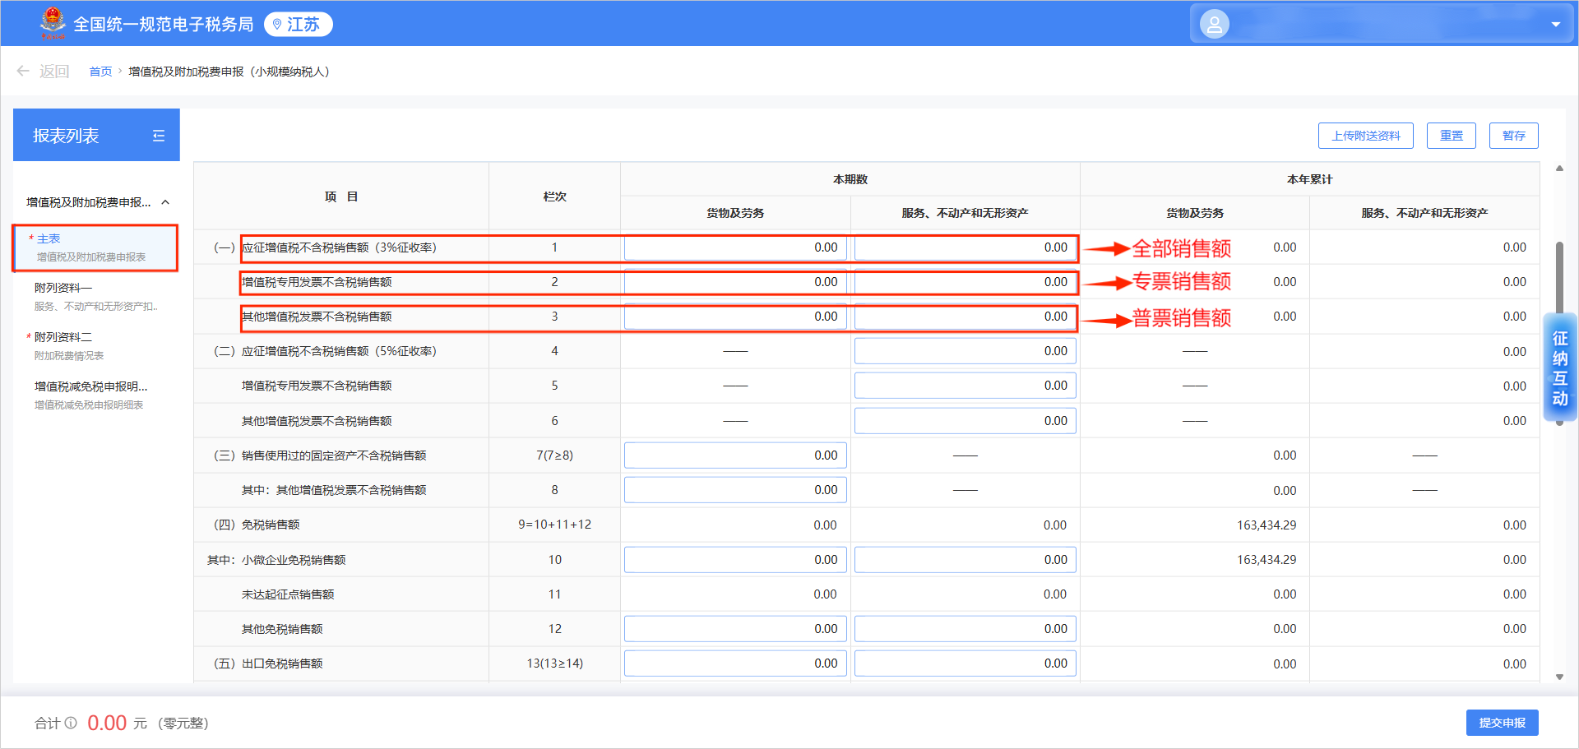This screenshot has height=749, width=1579.
Task: Click row 1 货物及劳务 amount field
Action: (735, 247)
